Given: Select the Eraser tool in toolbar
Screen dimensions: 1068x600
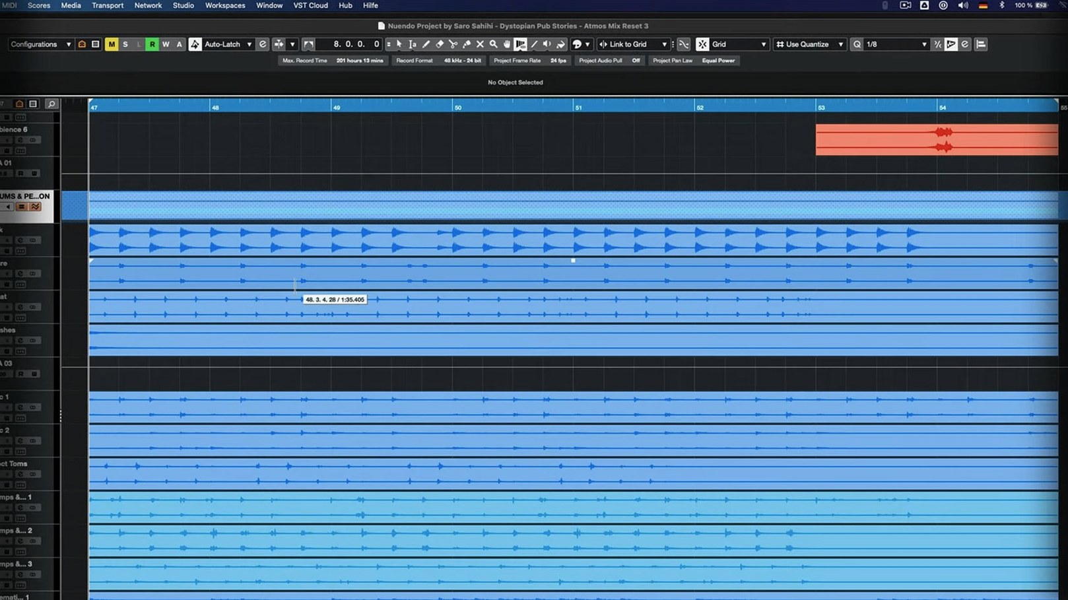Looking at the screenshot, I should point(440,44).
